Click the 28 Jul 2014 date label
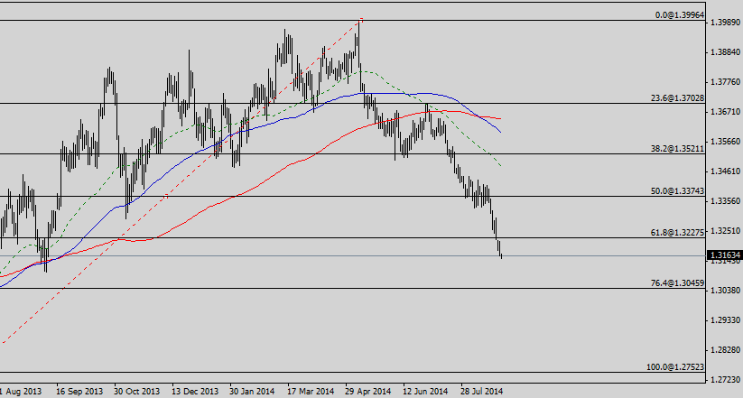Screen dimensions: 743x398 pyautogui.click(x=481, y=392)
